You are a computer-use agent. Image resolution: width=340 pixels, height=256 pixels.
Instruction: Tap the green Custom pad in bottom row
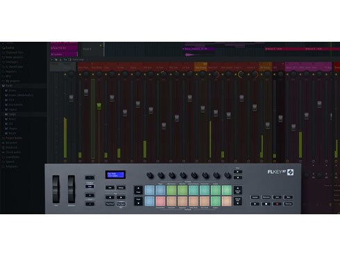point(216,201)
